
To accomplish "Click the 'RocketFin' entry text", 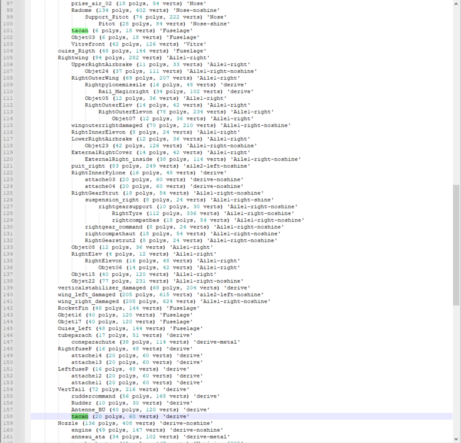I will click(73, 308).
